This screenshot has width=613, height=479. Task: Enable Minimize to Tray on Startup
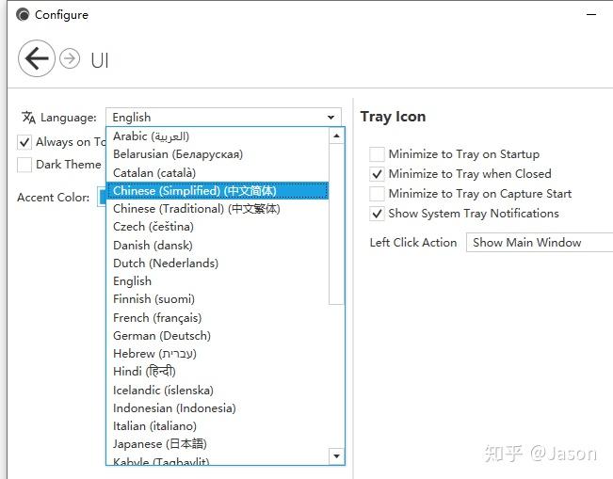377,154
